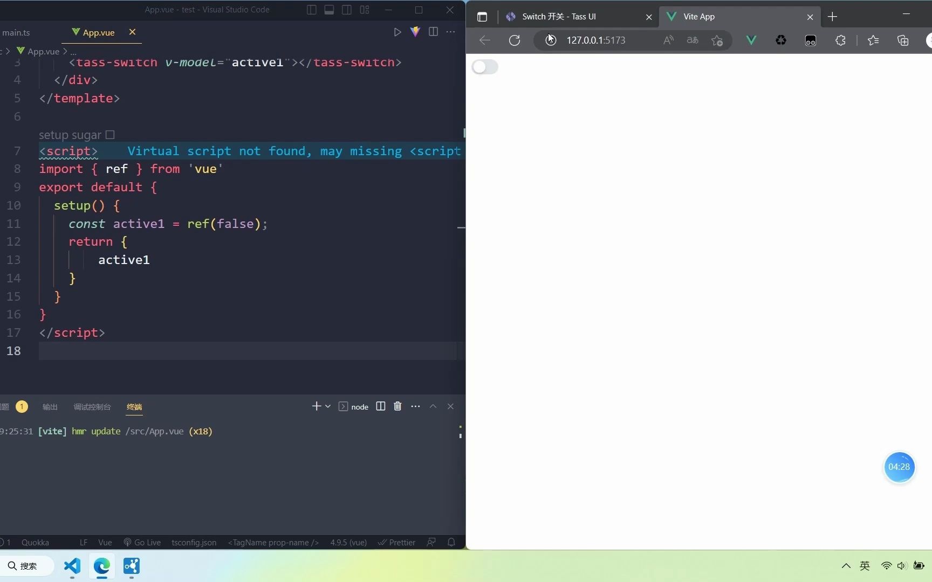Toggle the secondary sidebar layout icon

coord(347,10)
